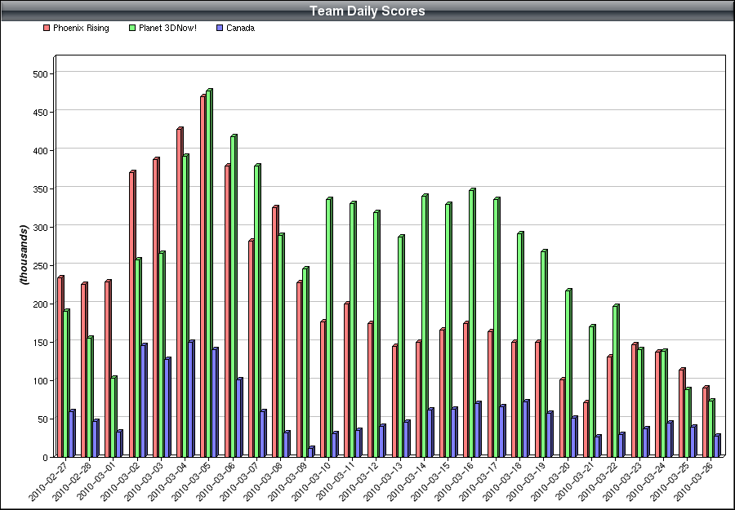The image size is (735, 510).
Task: Select the Phoenix Rising bar for 2010-03-20
Action: coord(562,417)
